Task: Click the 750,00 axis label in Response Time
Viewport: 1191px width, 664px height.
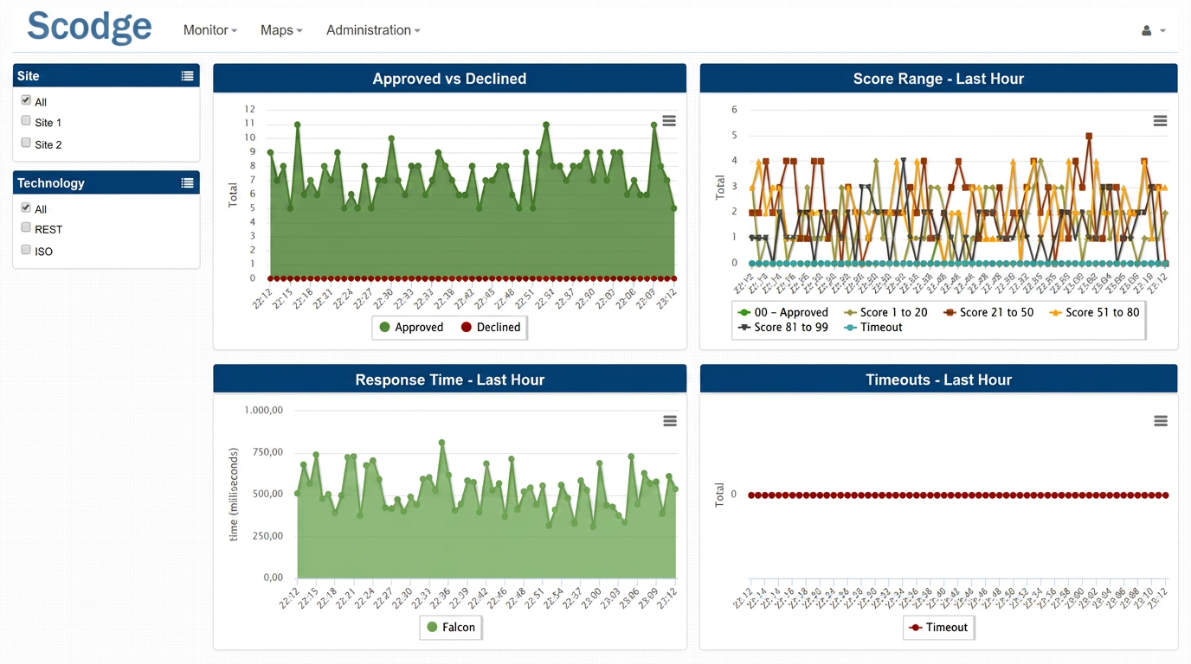Action: pos(267,452)
